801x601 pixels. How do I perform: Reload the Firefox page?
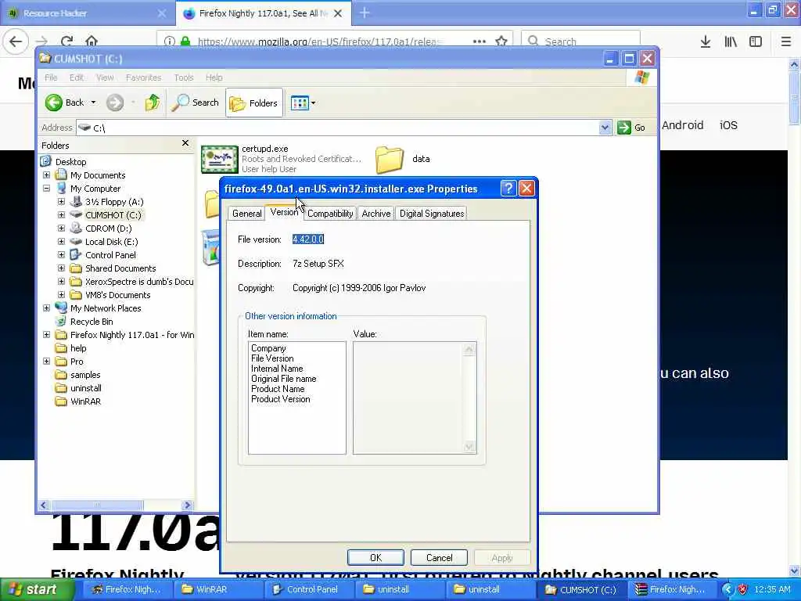coord(66,41)
